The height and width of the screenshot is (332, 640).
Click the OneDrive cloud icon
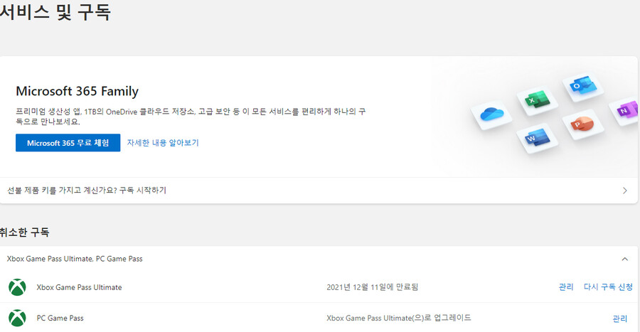(492, 114)
